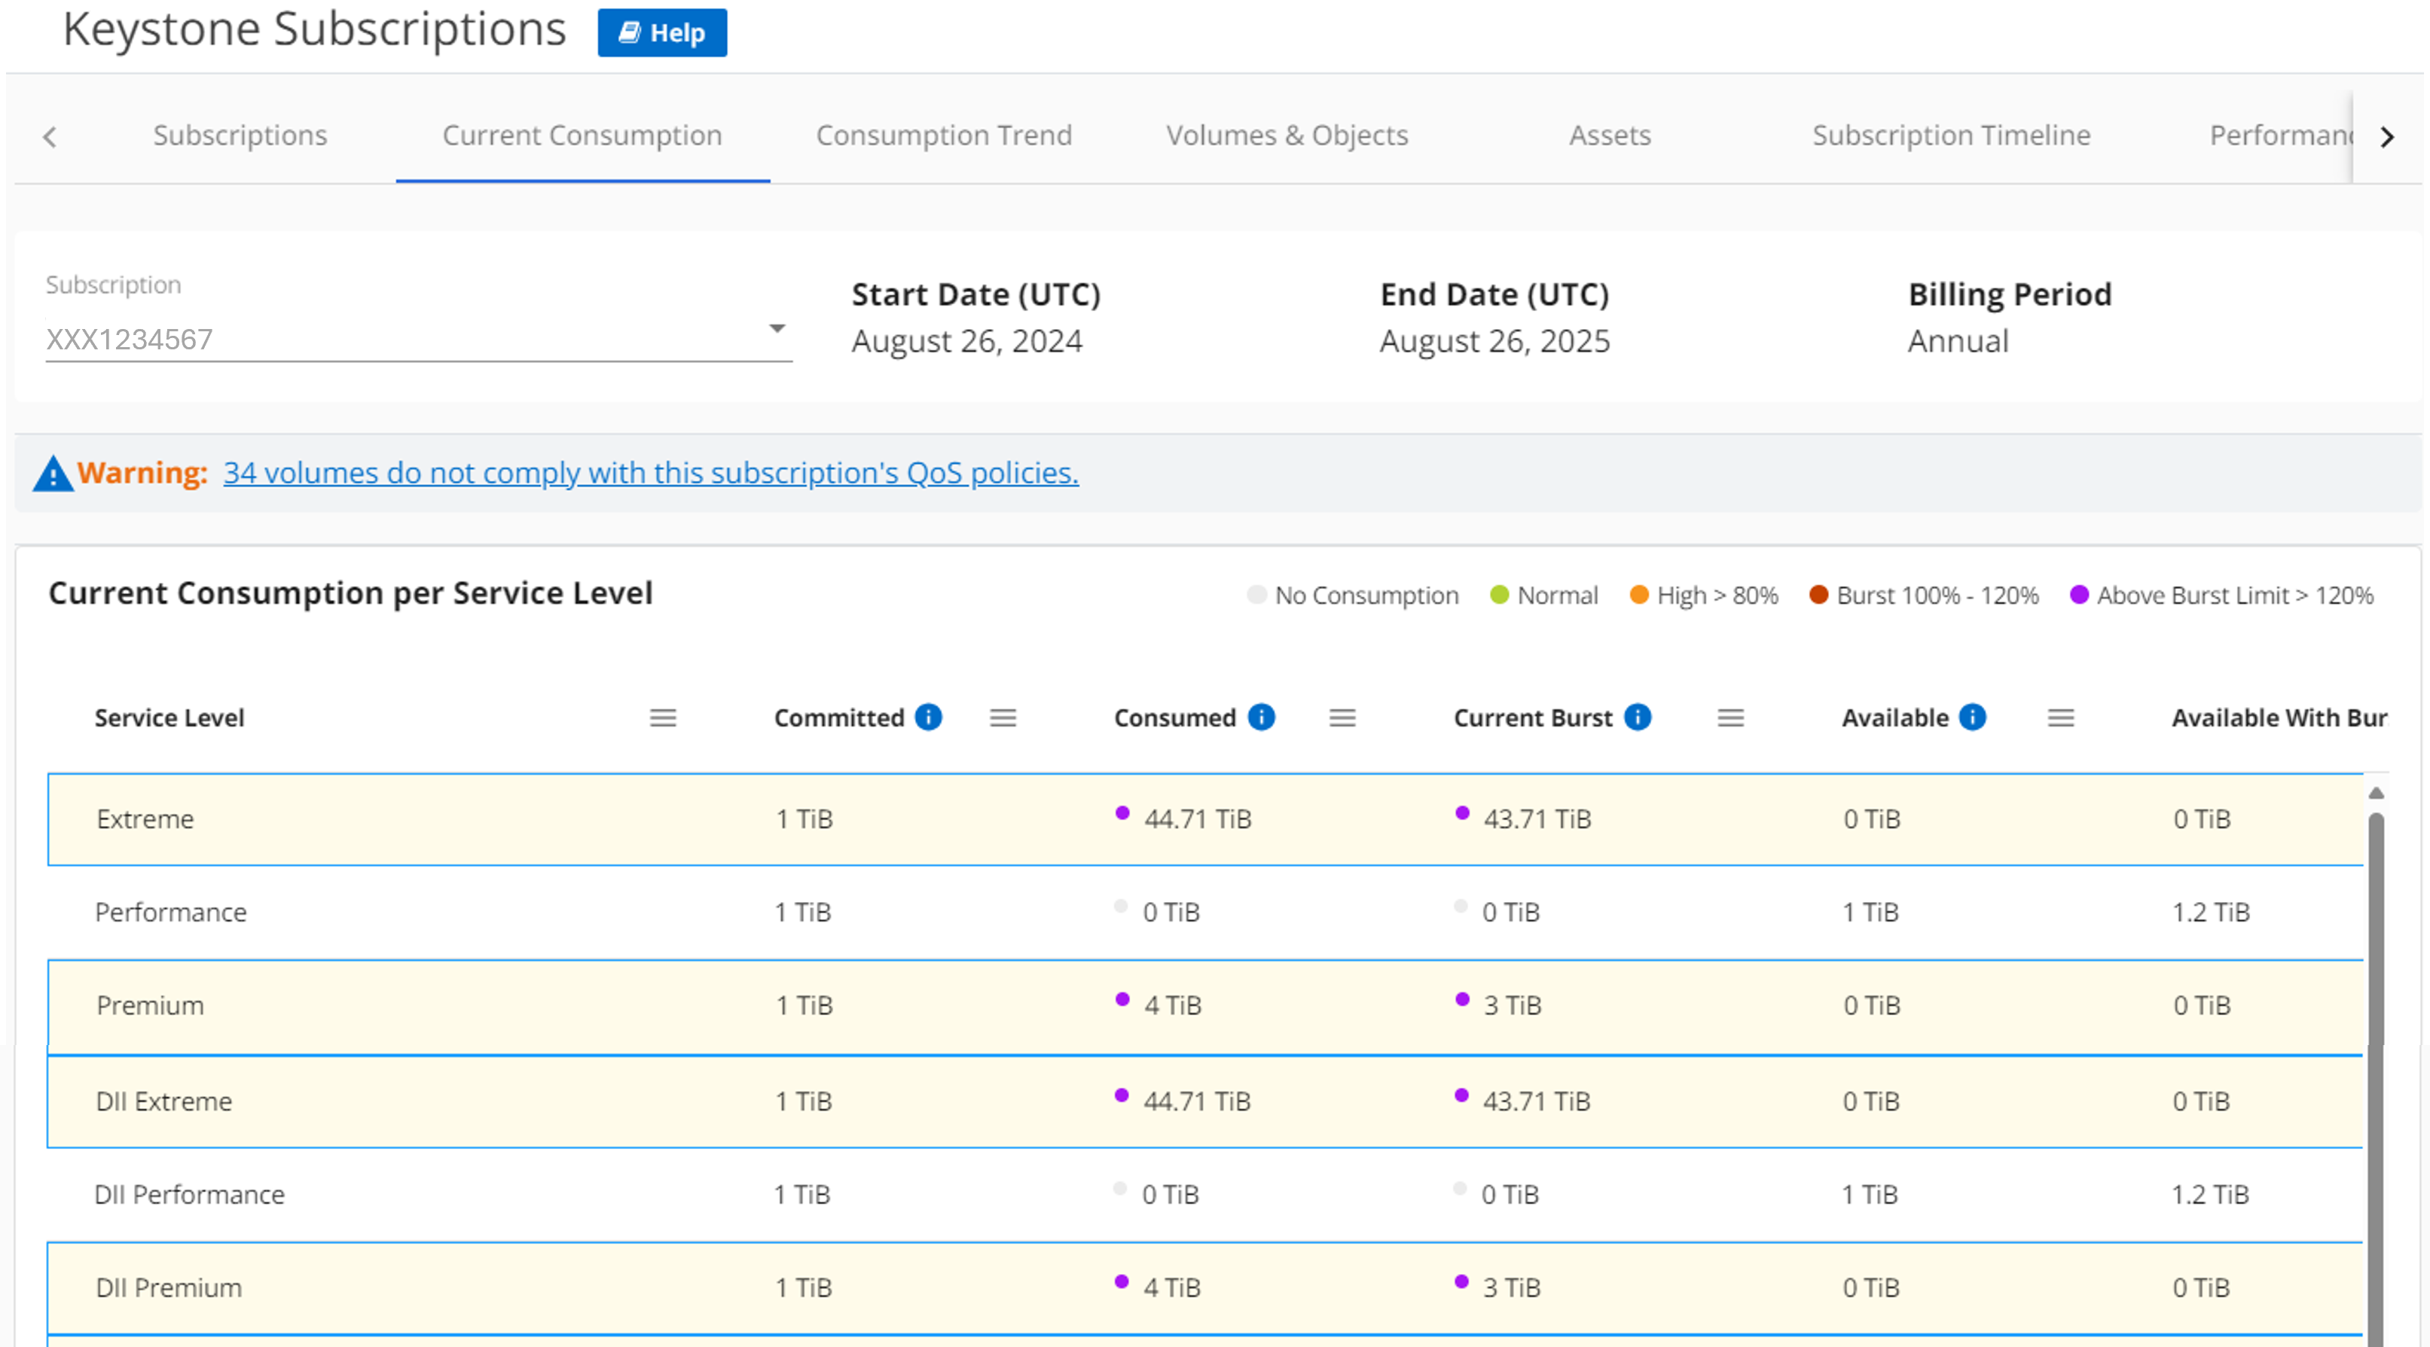The image size is (2430, 1347).
Task: Expand the left navigation arrow
Action: click(50, 133)
